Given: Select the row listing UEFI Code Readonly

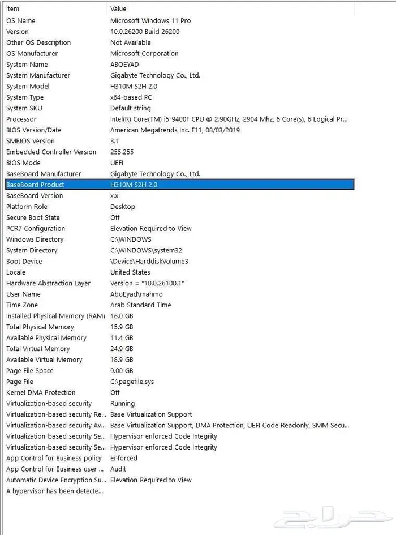Looking at the screenshot, I should coord(180,425).
